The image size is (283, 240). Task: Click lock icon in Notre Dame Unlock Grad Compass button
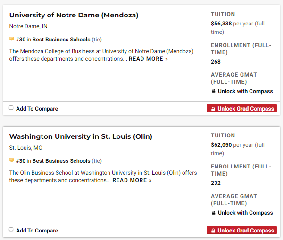pyautogui.click(x=213, y=109)
